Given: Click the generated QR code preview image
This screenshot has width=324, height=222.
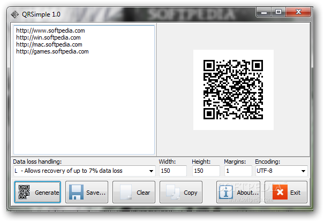Looking at the screenshot, I should click(233, 90).
